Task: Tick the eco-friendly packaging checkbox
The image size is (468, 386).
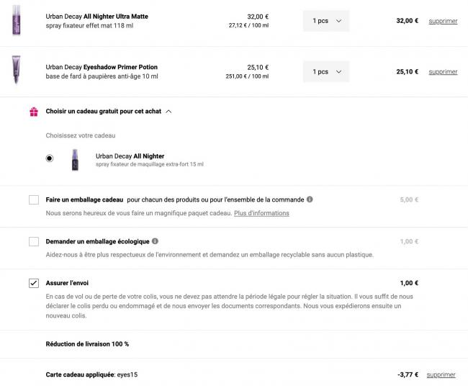Action: [34, 241]
